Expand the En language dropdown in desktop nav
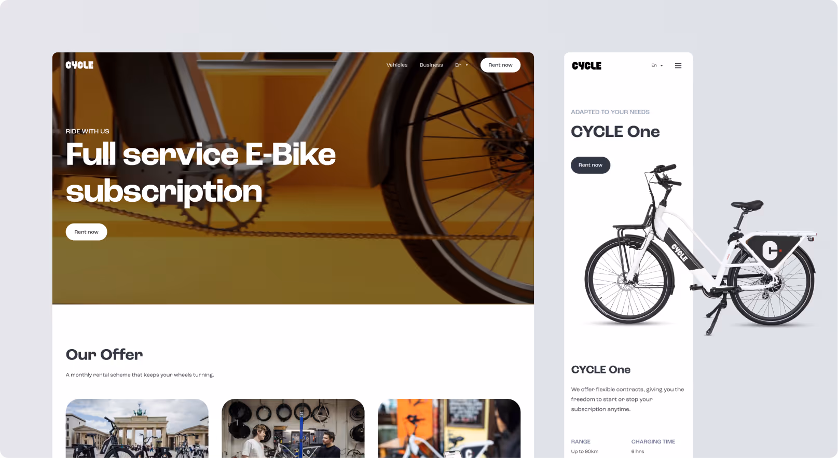838x458 pixels. pos(461,65)
